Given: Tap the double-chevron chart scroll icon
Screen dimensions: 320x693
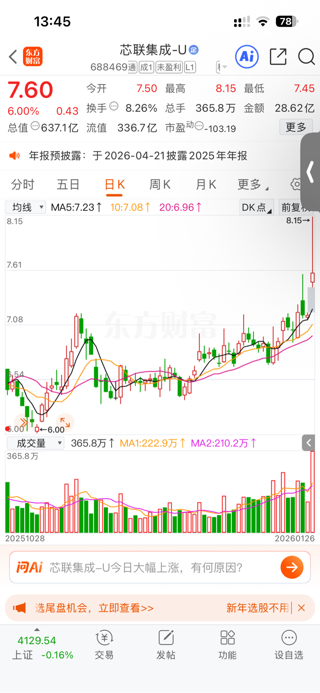Looking at the screenshot, I should [x=23, y=423].
